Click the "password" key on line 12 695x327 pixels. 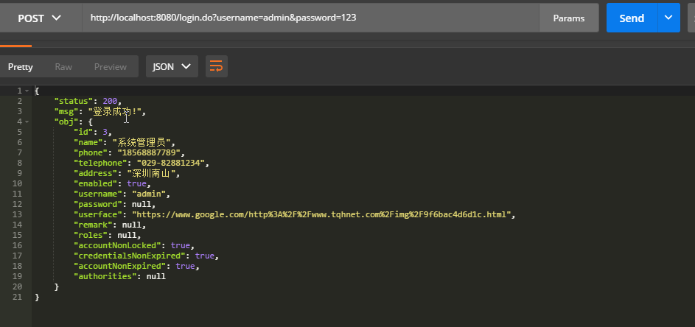98,204
